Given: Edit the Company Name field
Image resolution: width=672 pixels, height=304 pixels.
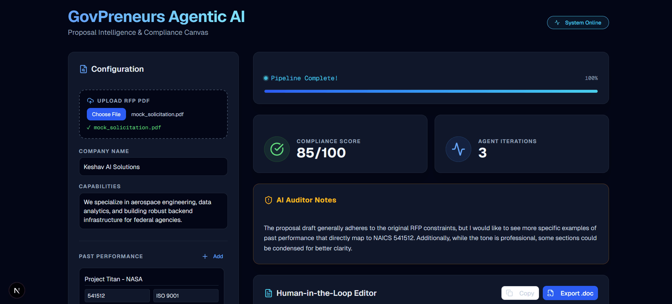Looking at the screenshot, I should 153,167.
